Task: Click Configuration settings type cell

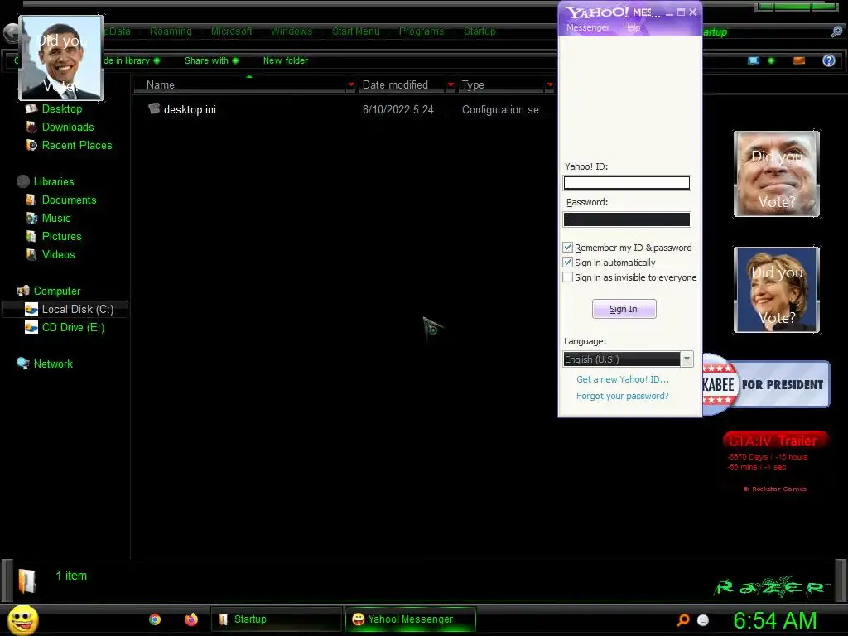Action: (x=505, y=110)
